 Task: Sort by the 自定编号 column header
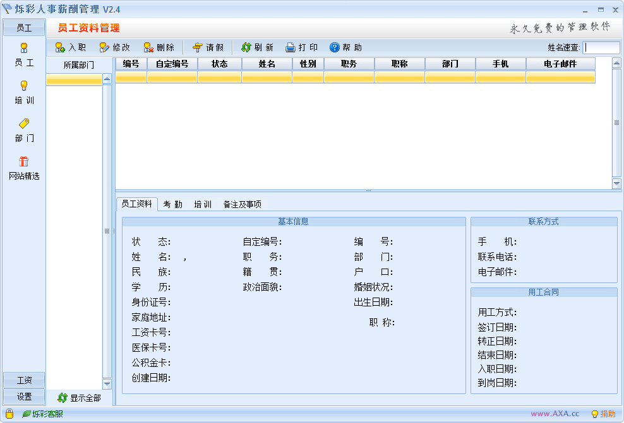tap(172, 64)
